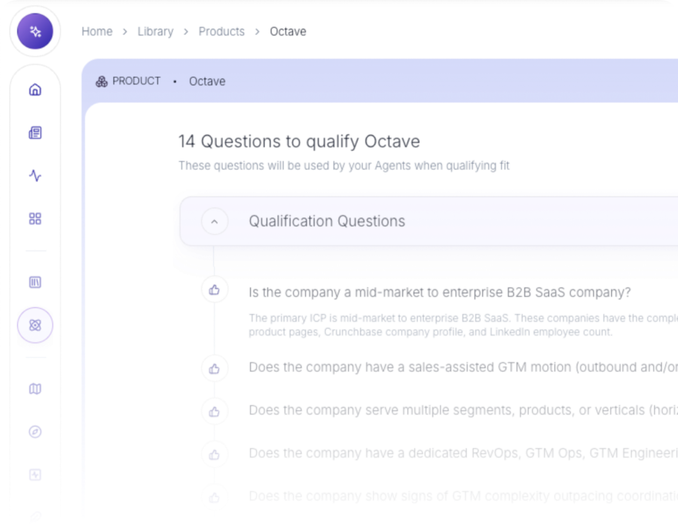Click the Octave breadcrumb
678x526 pixels.
[288, 32]
